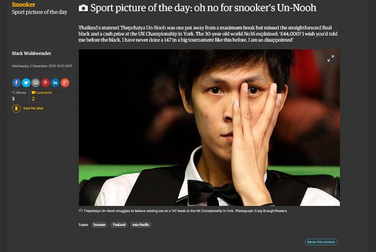Share article via email icon

coord(36,83)
